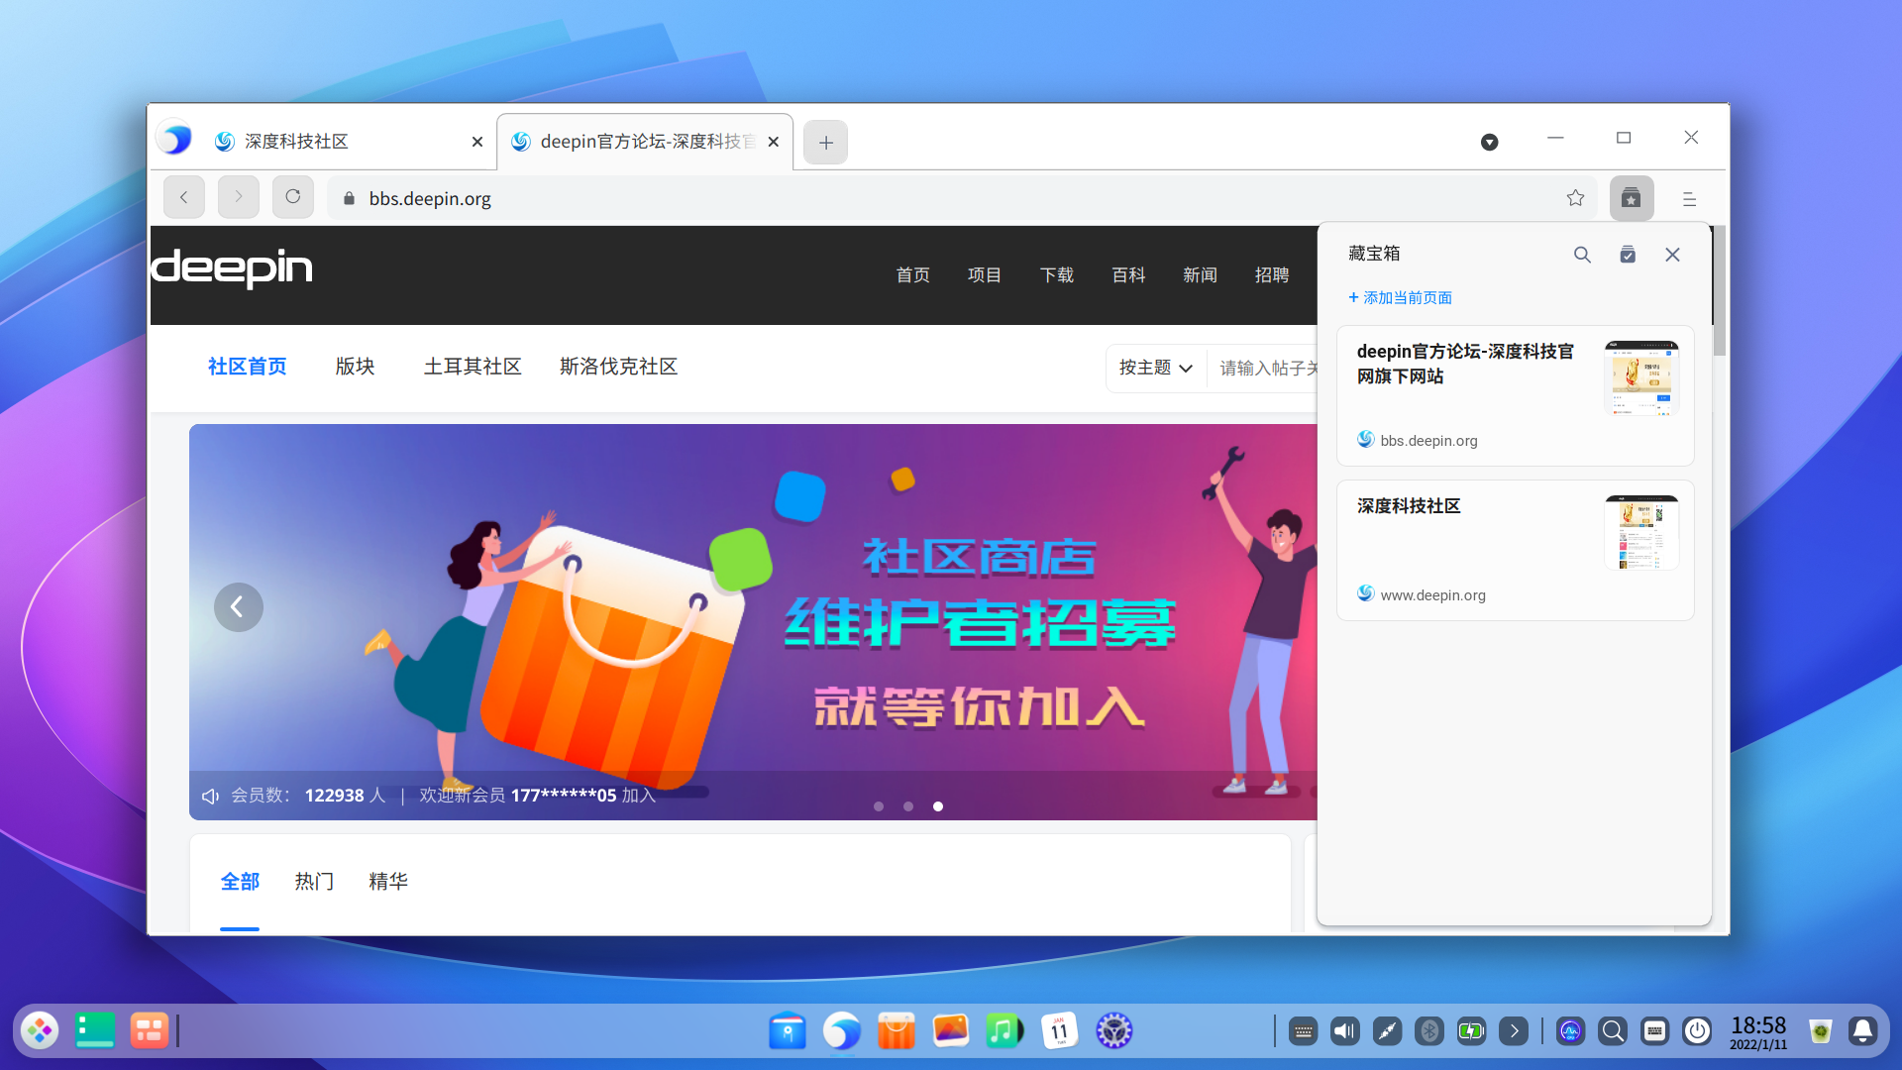Open the tab list dropdown arrow
Image resolution: width=1902 pixels, height=1070 pixels.
(x=1489, y=143)
